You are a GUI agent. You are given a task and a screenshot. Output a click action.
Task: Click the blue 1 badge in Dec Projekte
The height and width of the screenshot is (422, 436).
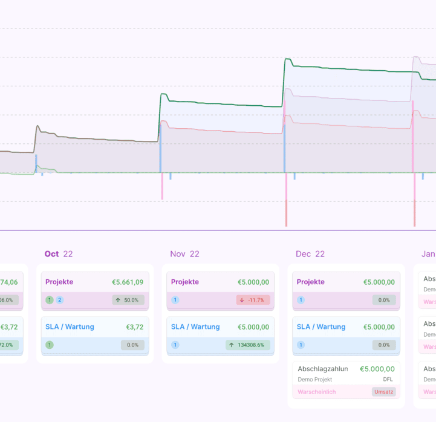point(301,300)
